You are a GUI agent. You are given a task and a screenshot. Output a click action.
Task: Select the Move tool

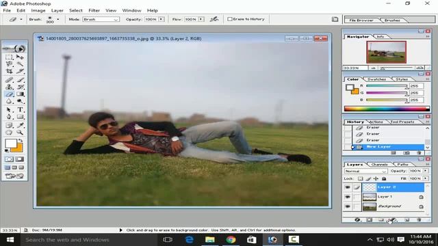point(20,57)
